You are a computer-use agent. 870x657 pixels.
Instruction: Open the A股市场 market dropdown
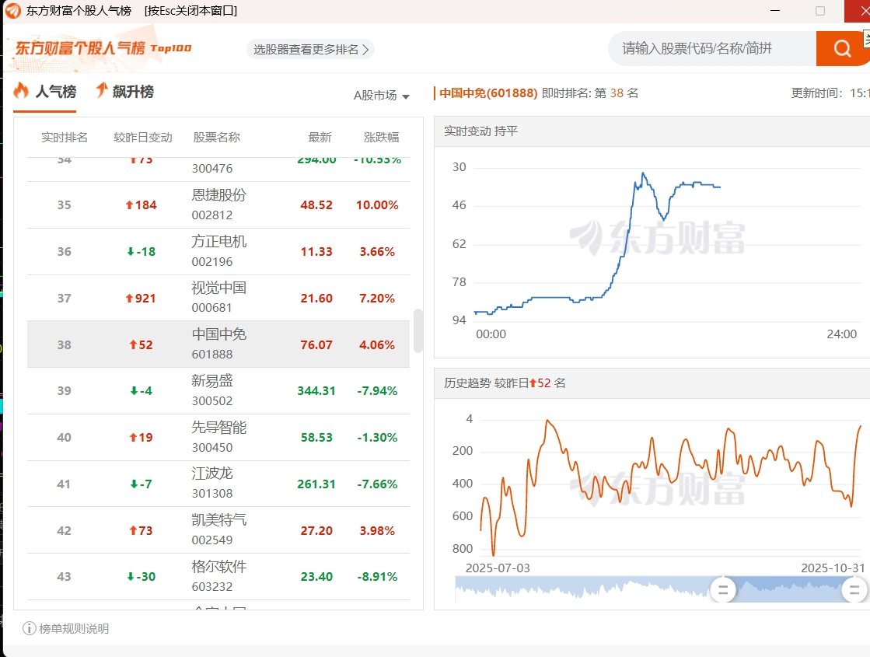pyautogui.click(x=381, y=96)
